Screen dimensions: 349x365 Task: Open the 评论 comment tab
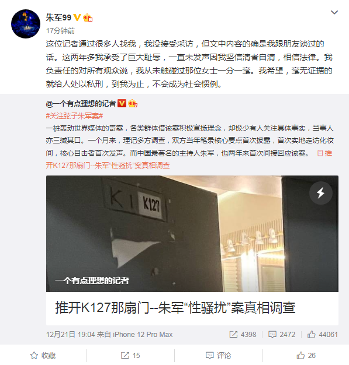pyautogui.click(x=219, y=356)
